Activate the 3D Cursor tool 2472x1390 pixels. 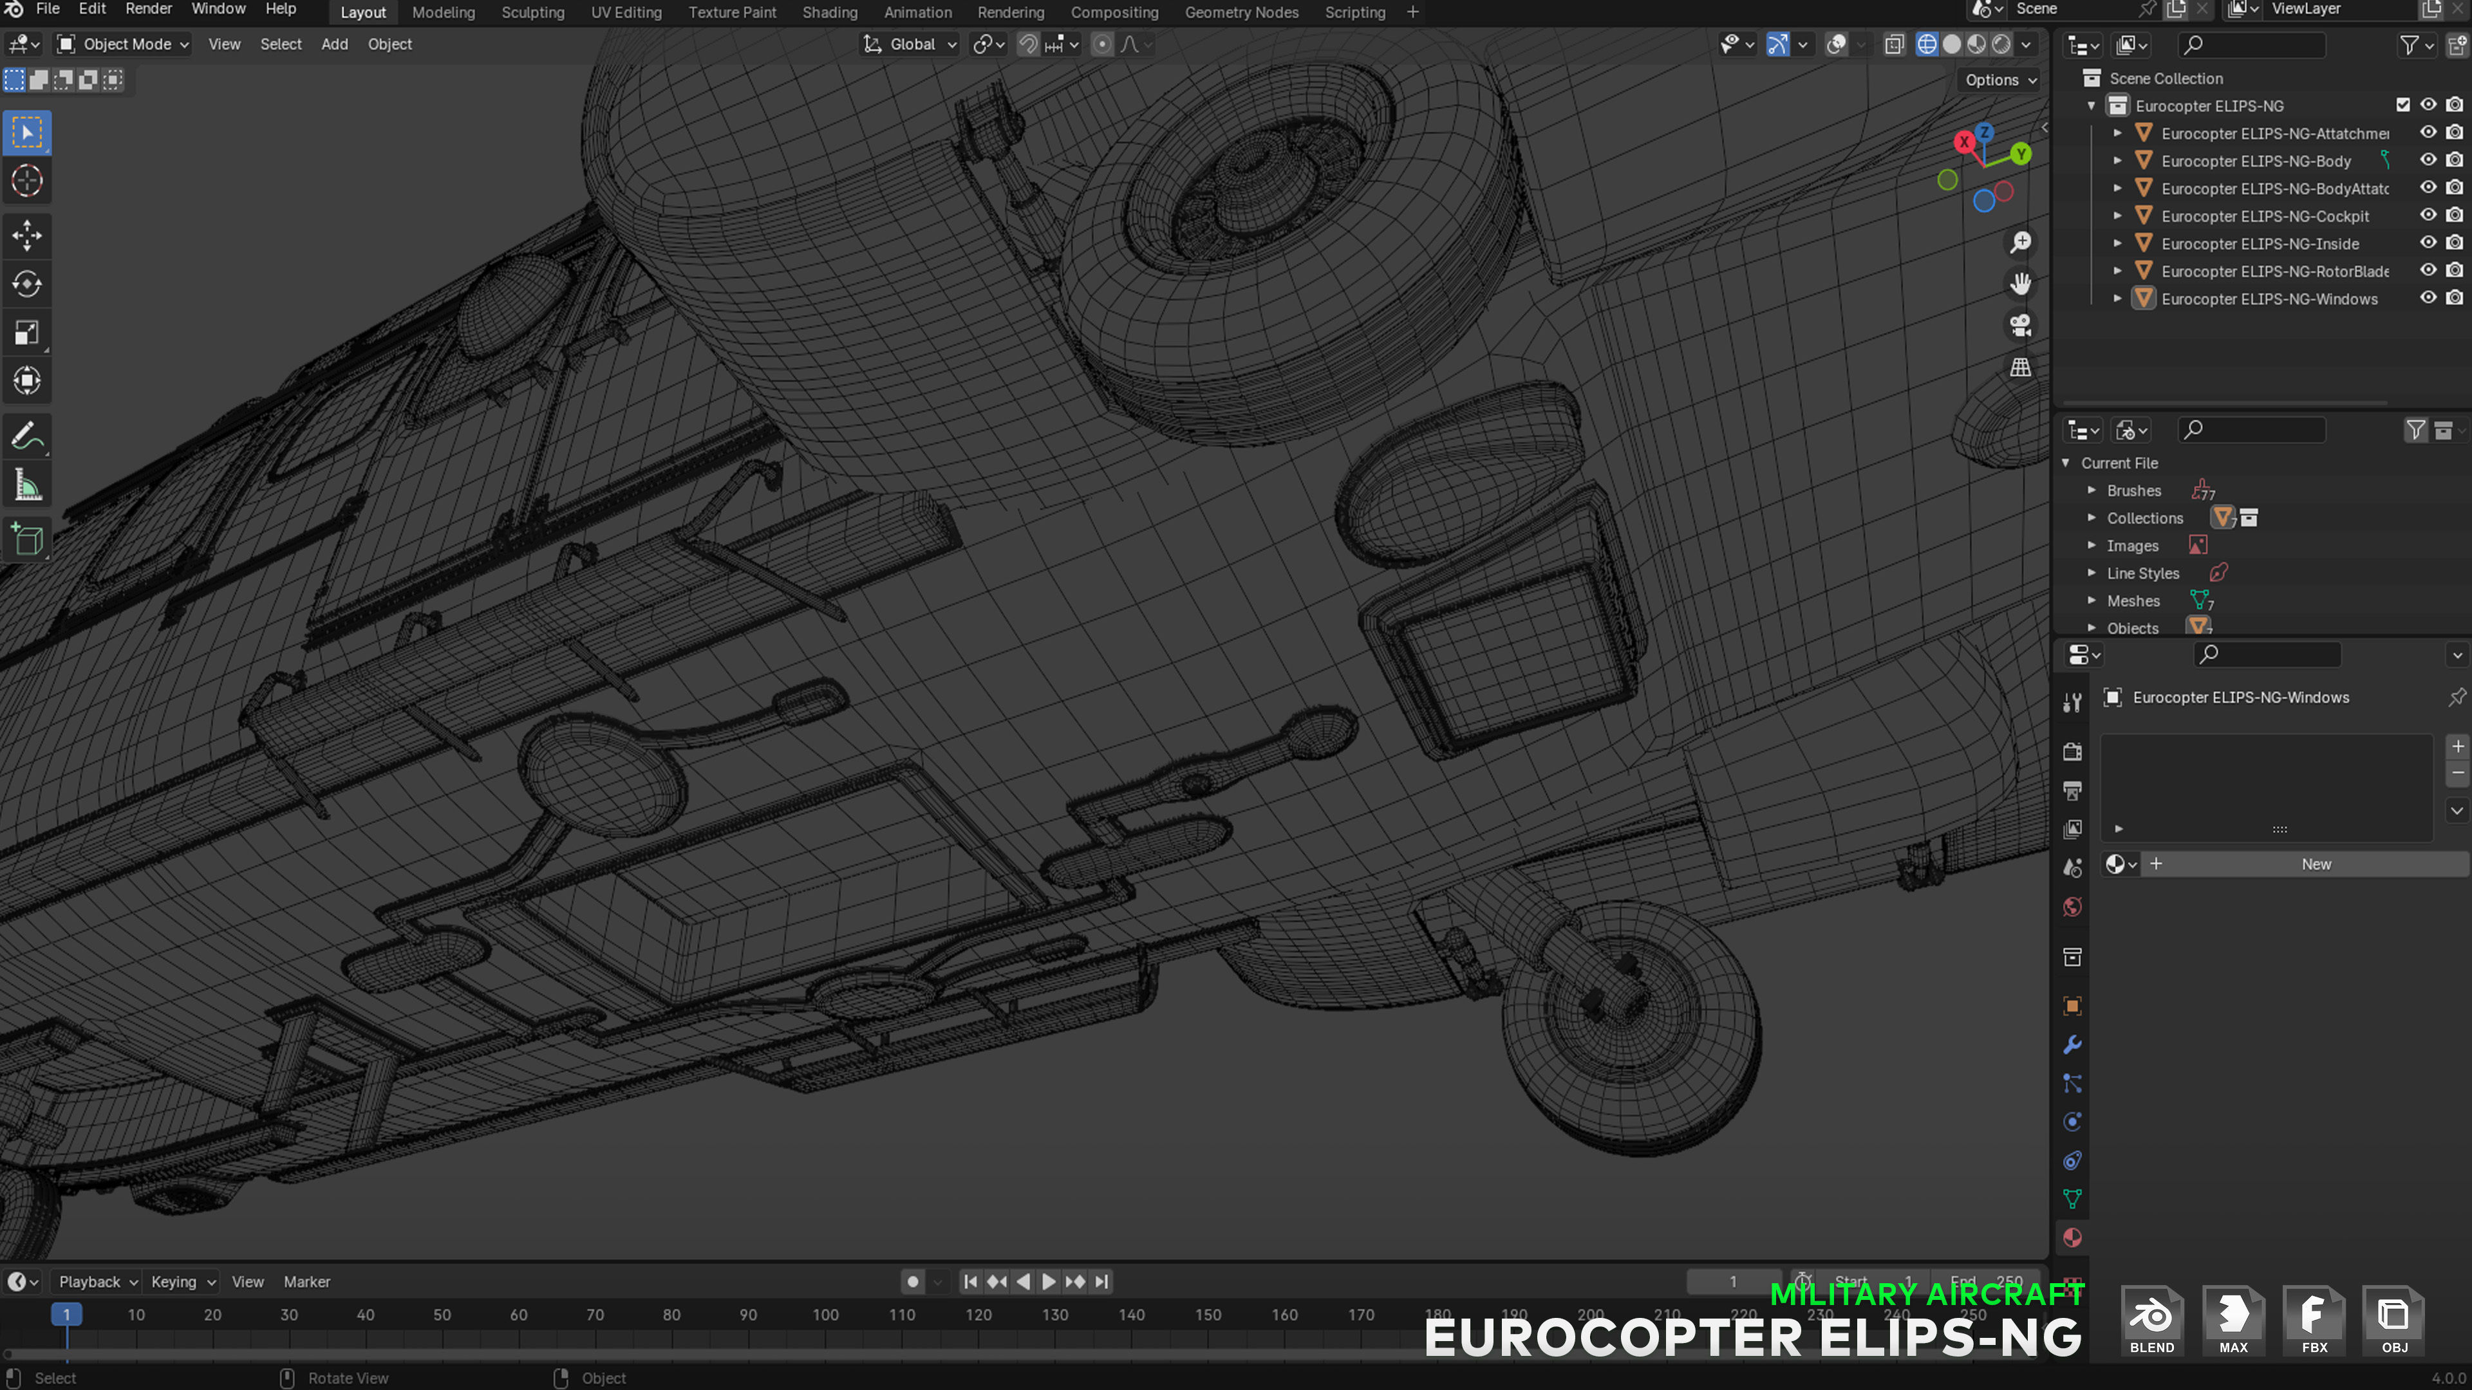click(27, 180)
